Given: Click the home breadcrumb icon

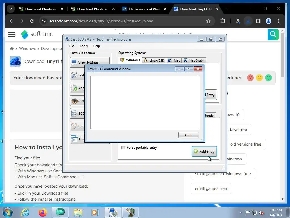Looking at the screenshot, I should (x=12, y=49).
